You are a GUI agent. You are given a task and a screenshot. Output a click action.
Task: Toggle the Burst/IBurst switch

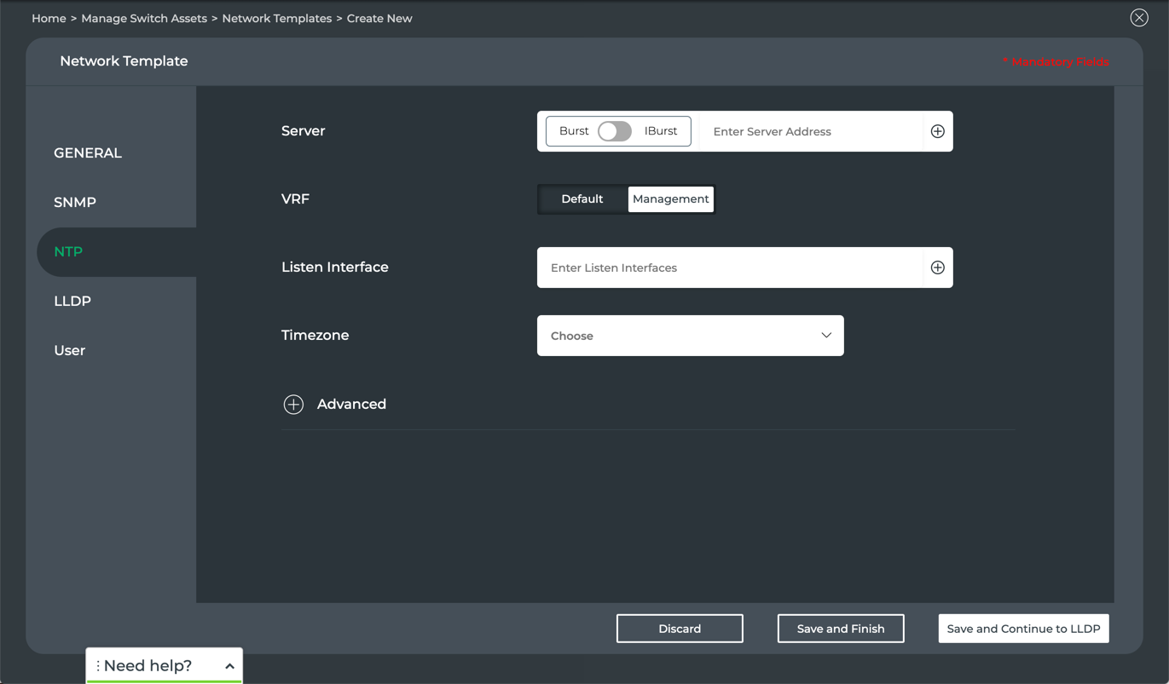(614, 131)
